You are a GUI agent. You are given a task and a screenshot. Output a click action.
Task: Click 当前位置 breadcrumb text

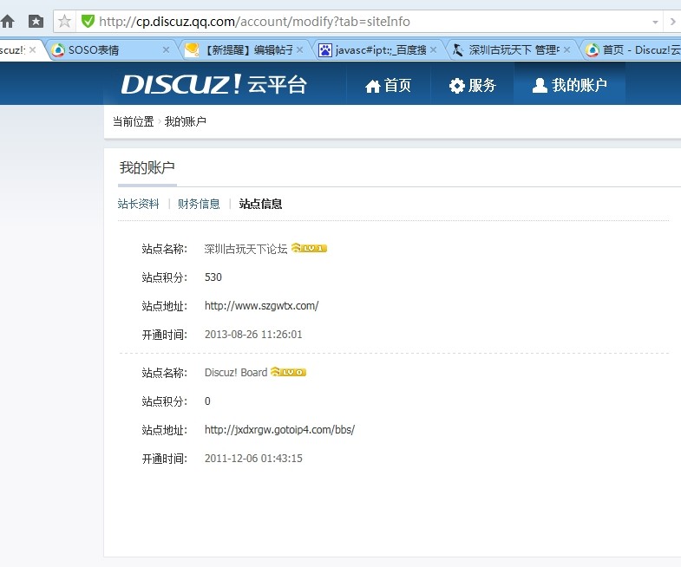pos(134,121)
